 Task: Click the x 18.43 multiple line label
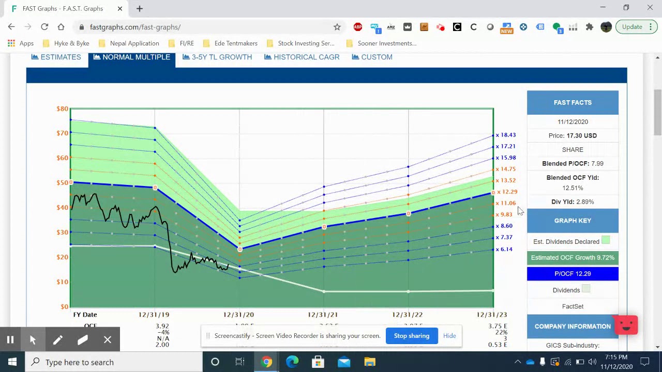click(506, 135)
